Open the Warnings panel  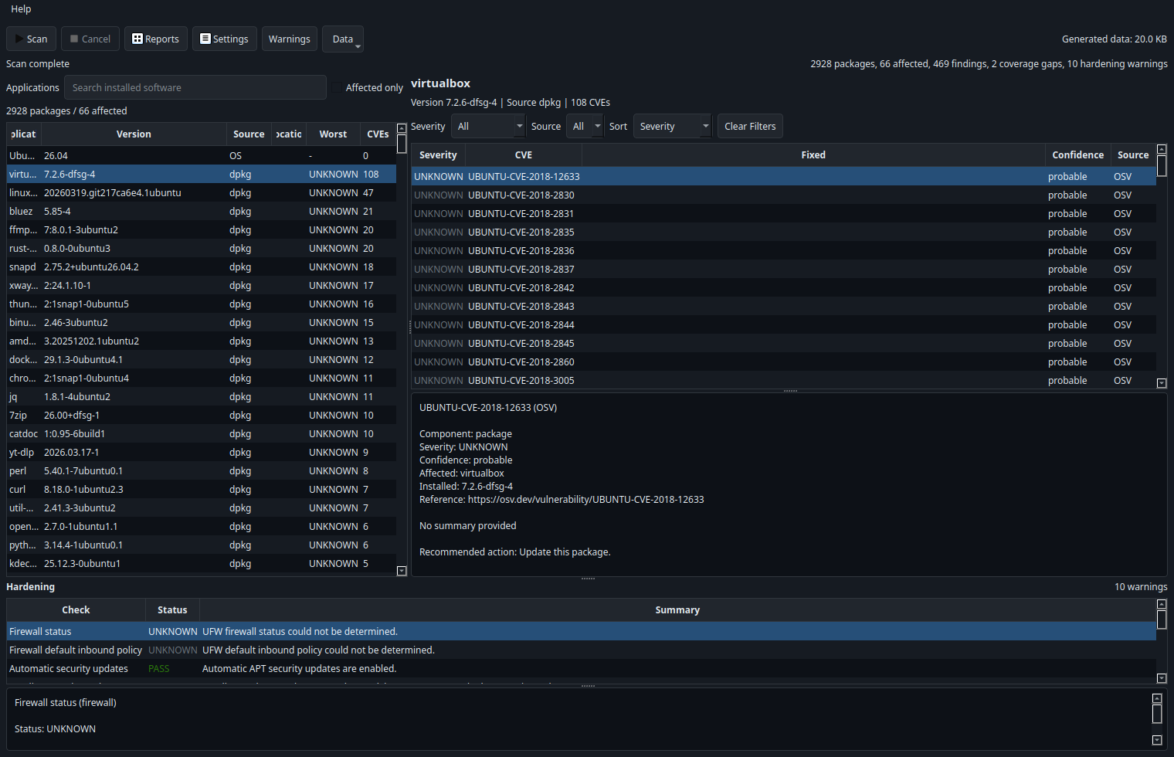point(290,39)
